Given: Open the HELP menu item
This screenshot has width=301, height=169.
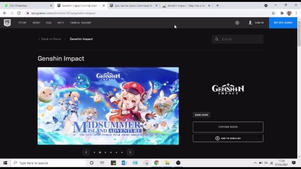Looking at the screenshot, I should (61, 23).
